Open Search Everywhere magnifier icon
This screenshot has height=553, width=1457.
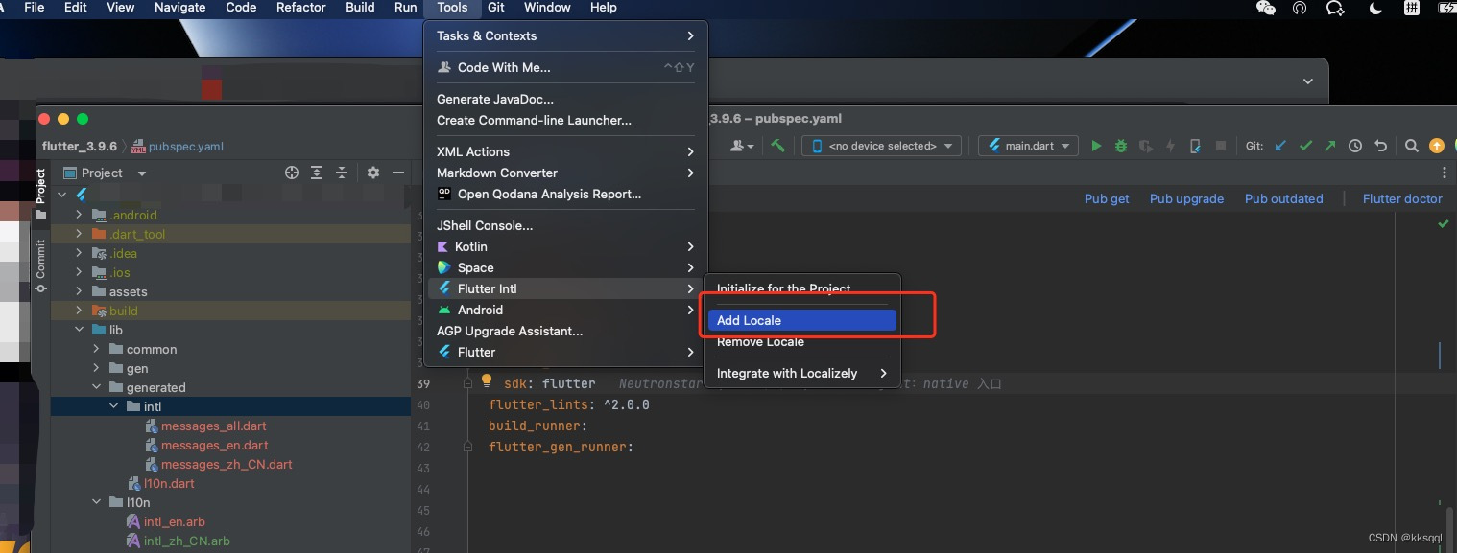pos(1411,146)
